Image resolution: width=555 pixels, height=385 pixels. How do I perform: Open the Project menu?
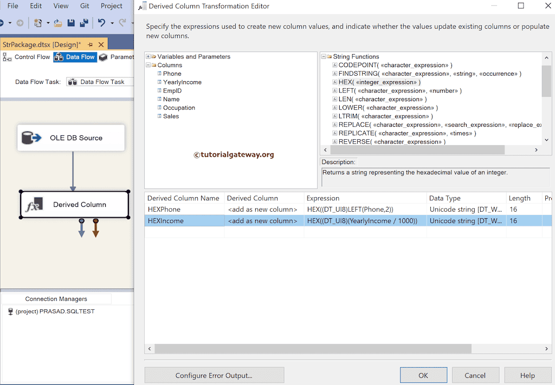tap(112, 6)
